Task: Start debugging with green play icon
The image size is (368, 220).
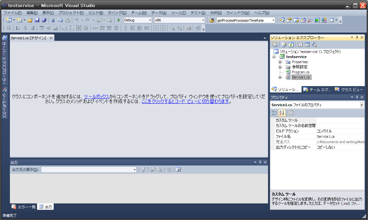Action: point(119,20)
